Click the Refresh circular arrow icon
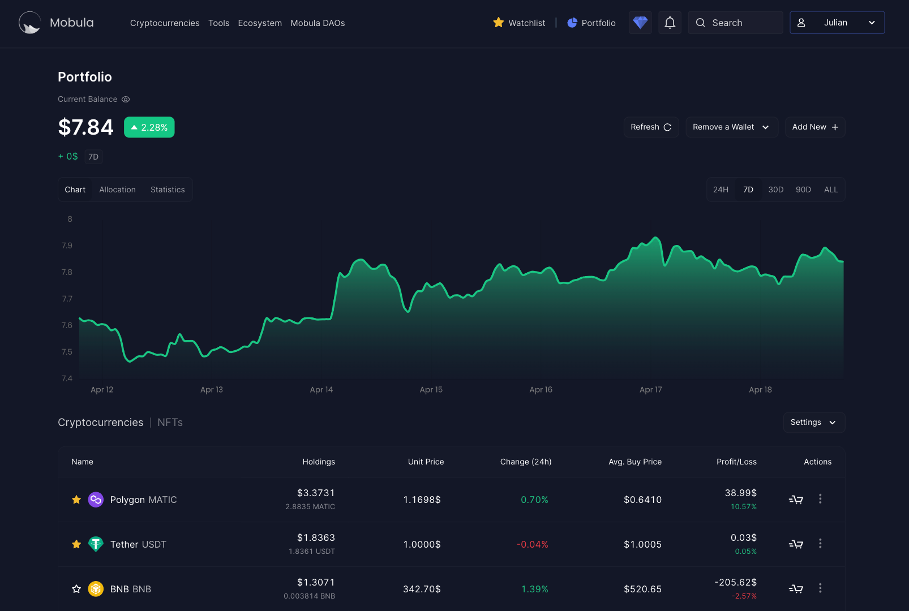 pos(667,127)
